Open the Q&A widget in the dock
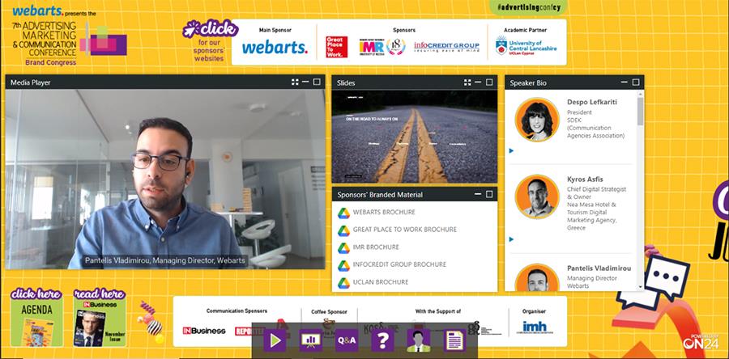The image size is (729, 359). [347, 341]
